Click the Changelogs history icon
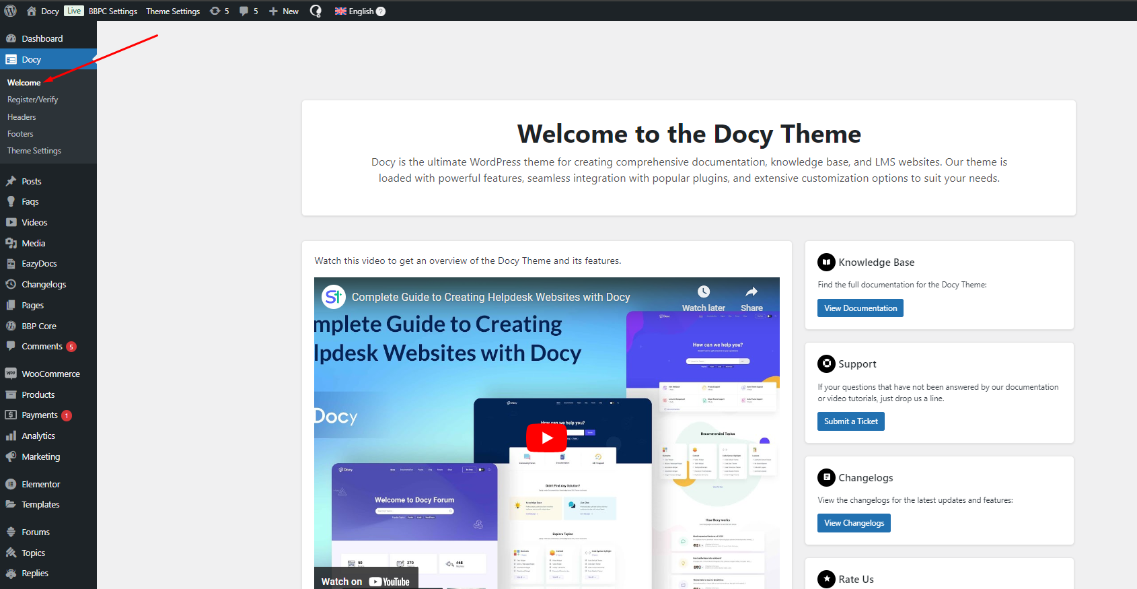 11,284
